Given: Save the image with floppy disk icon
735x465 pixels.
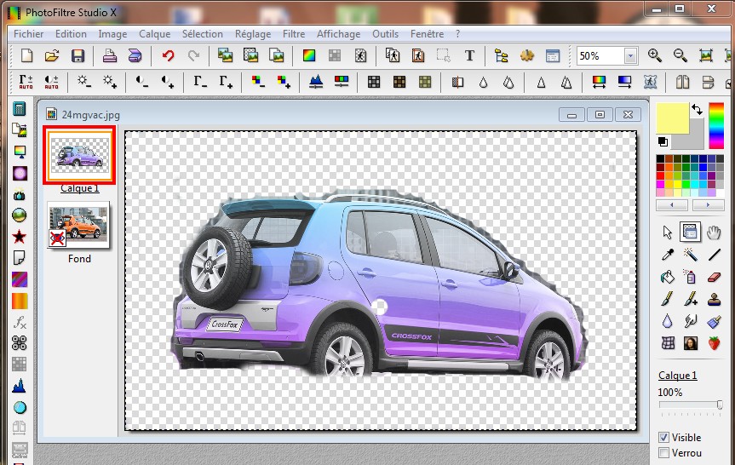Looking at the screenshot, I should (x=78, y=56).
